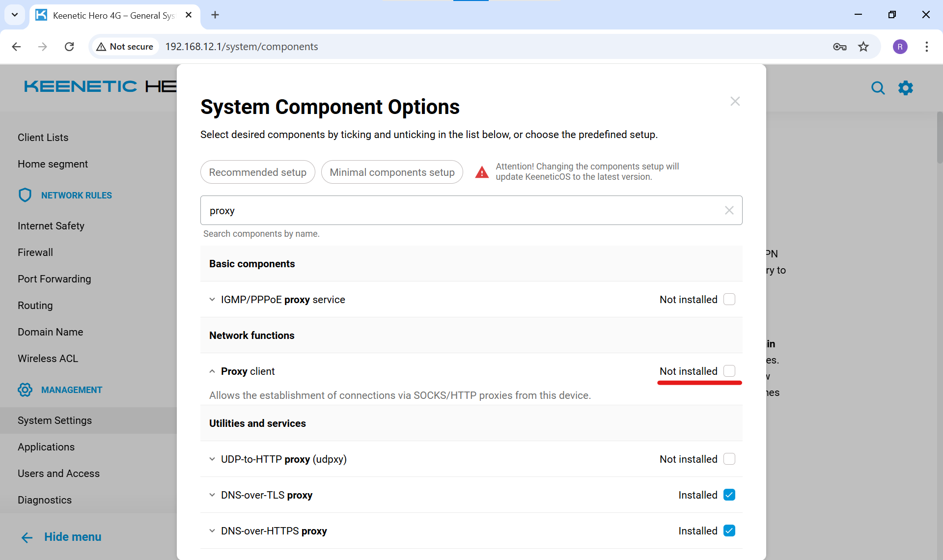Collapse the Proxy client description

212,371
